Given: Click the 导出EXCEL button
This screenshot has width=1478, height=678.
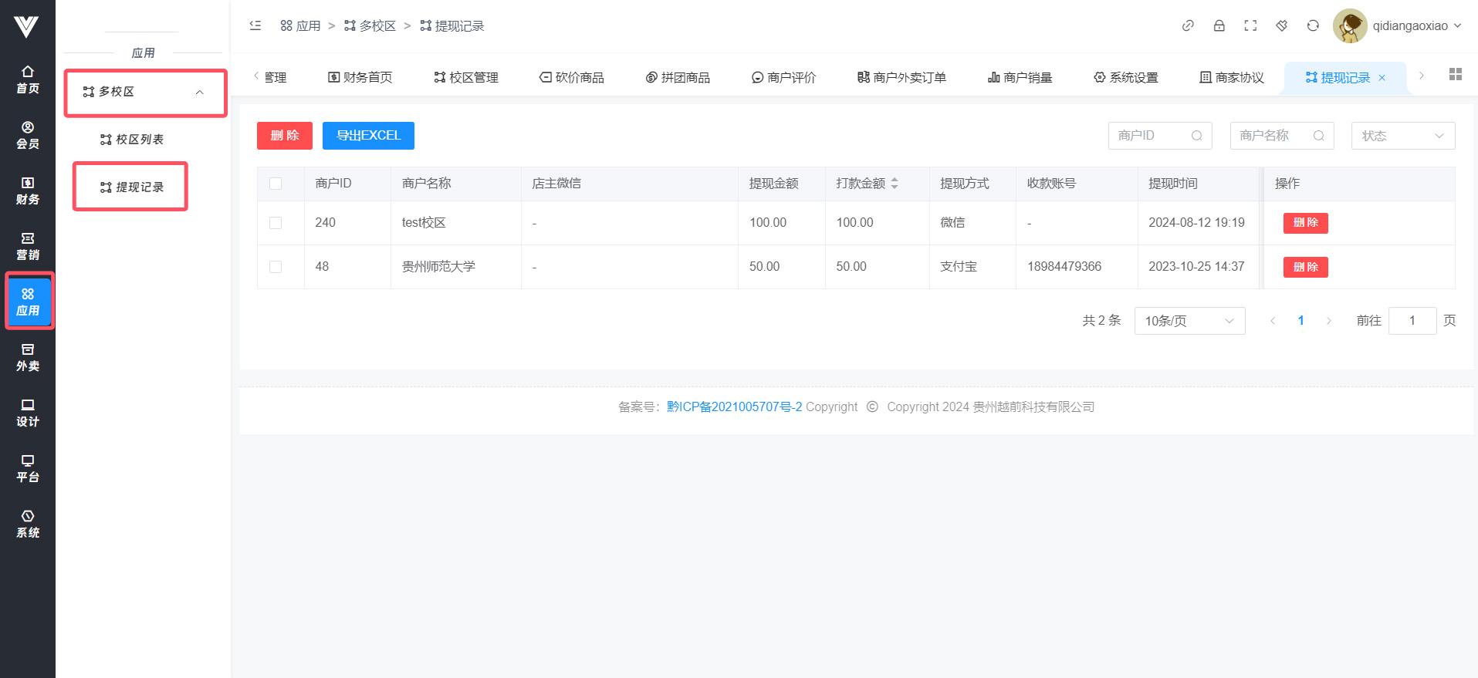Looking at the screenshot, I should [368, 136].
